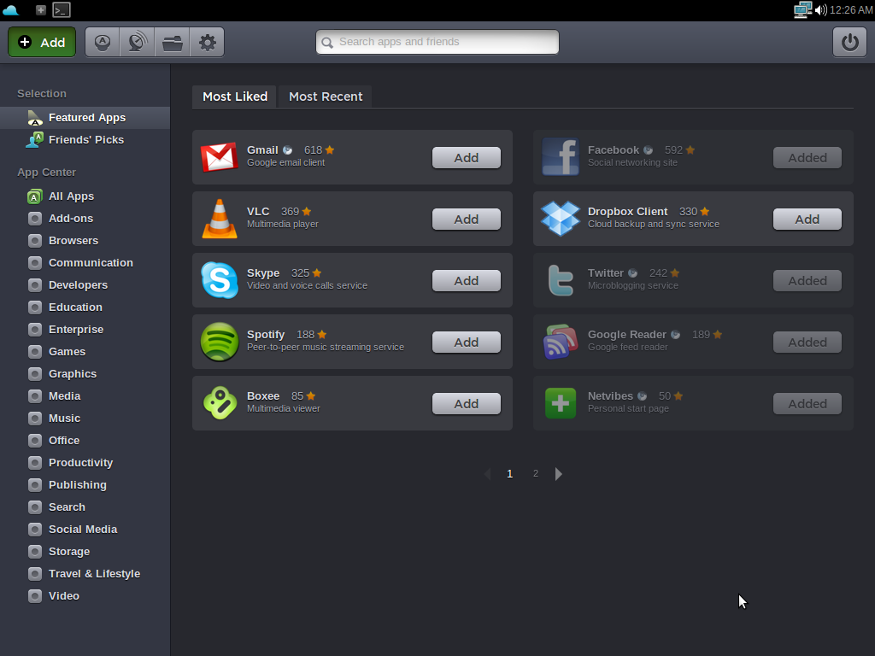Go to the Office category

(85, 441)
